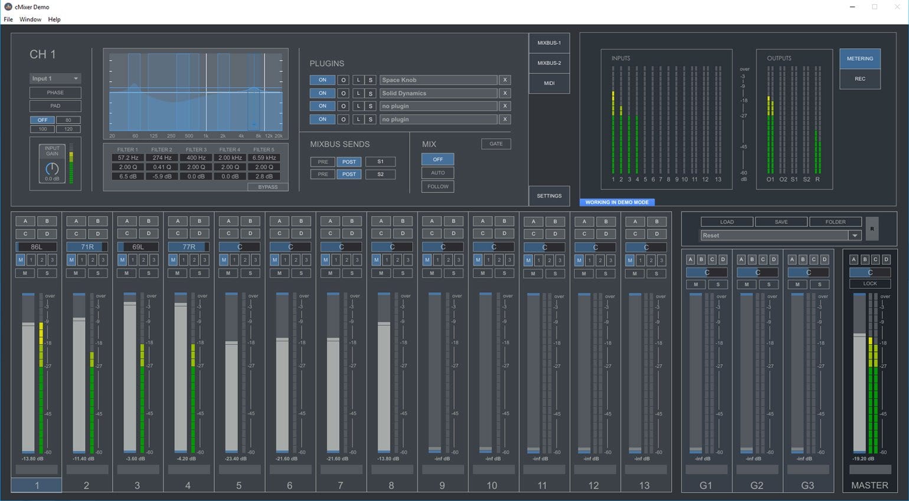909x501 pixels.
Task: Set the S1 send to PRE
Action: click(x=323, y=161)
